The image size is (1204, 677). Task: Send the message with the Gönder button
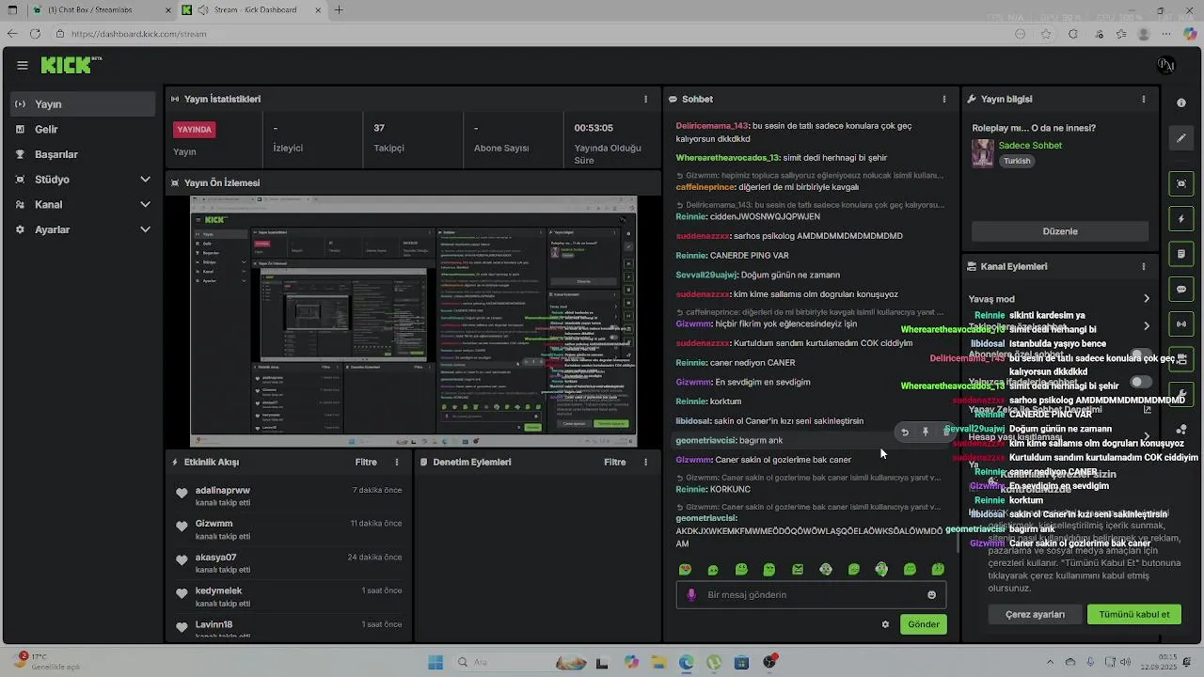click(923, 624)
